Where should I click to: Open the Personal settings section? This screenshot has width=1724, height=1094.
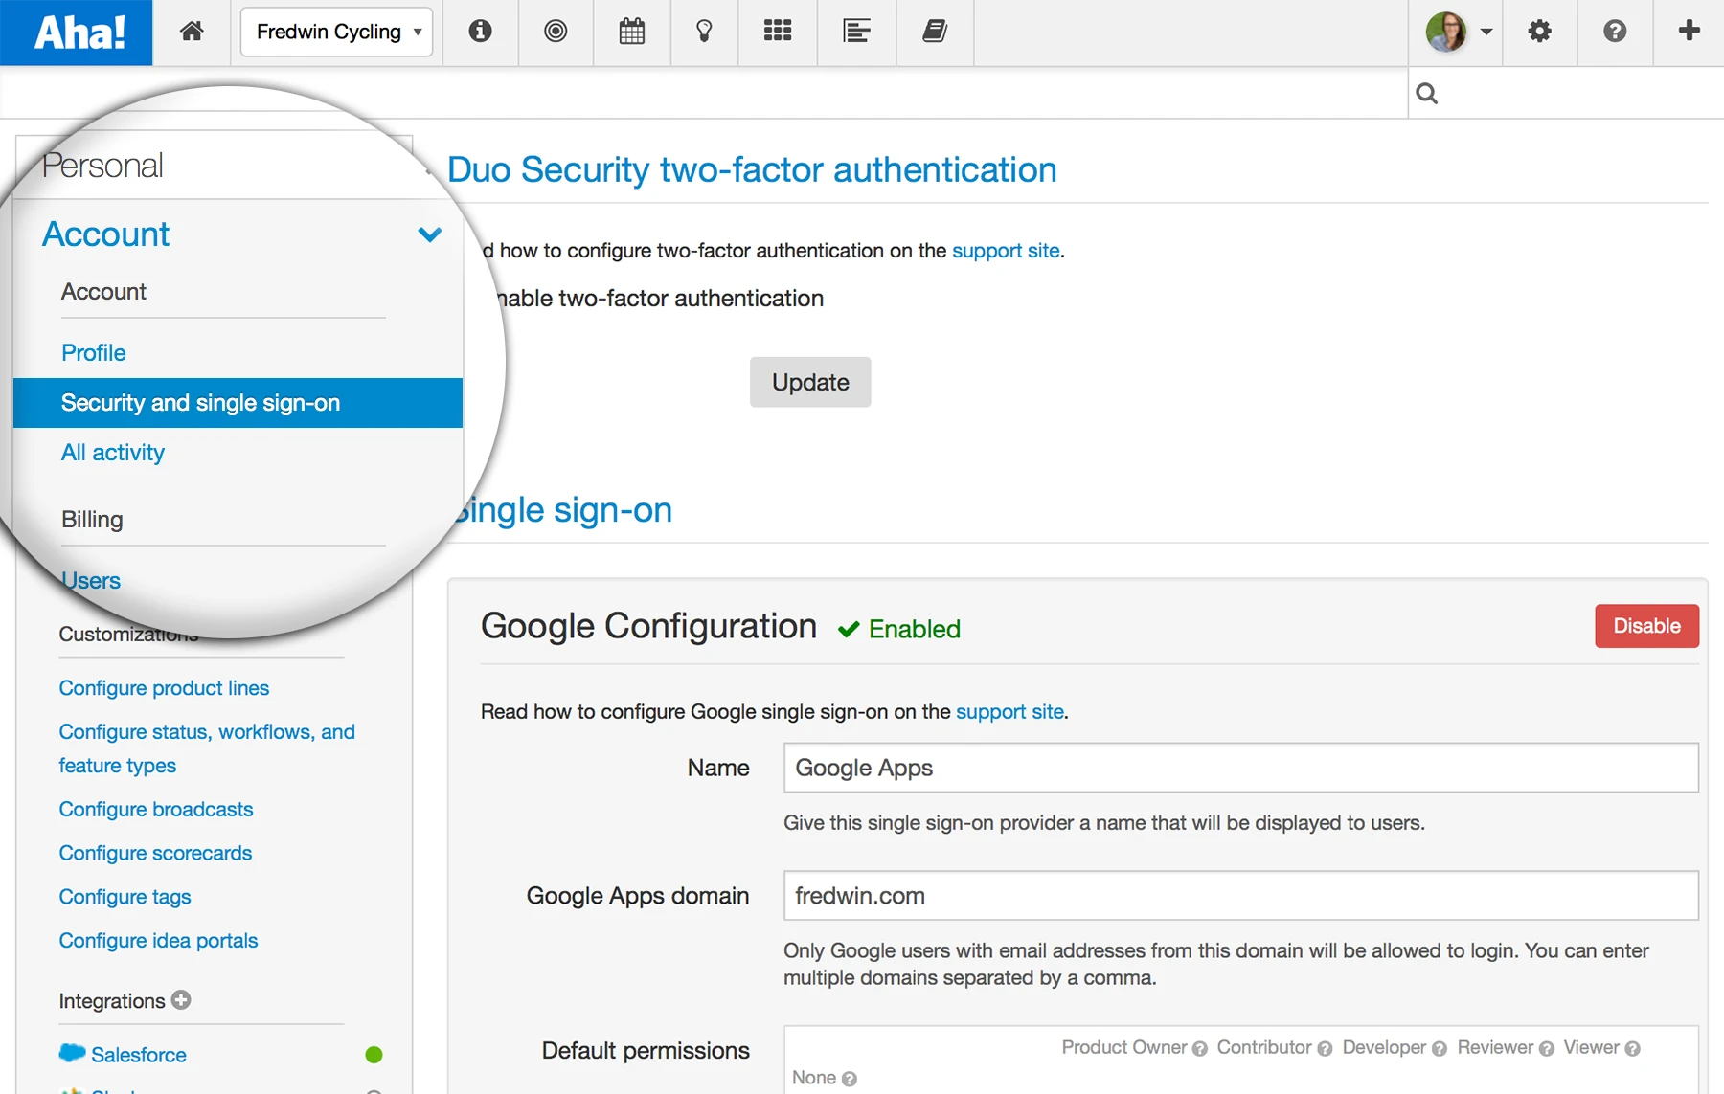click(x=102, y=166)
